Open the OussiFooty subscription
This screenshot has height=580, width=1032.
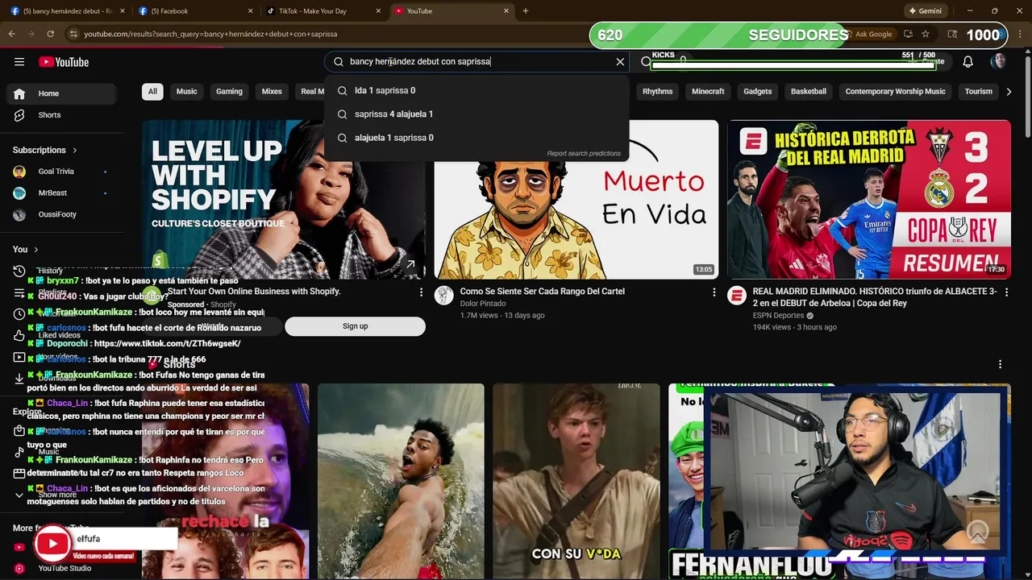tap(63, 215)
